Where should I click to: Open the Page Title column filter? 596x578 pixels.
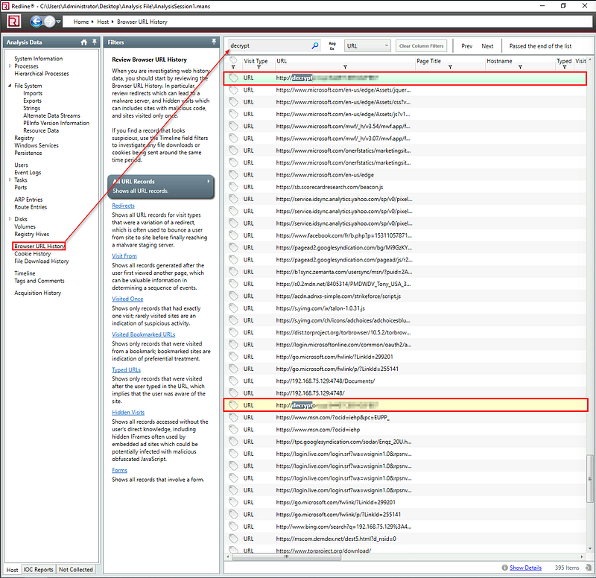[450, 67]
